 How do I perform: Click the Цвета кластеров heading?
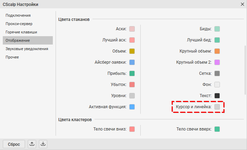click(x=75, y=120)
